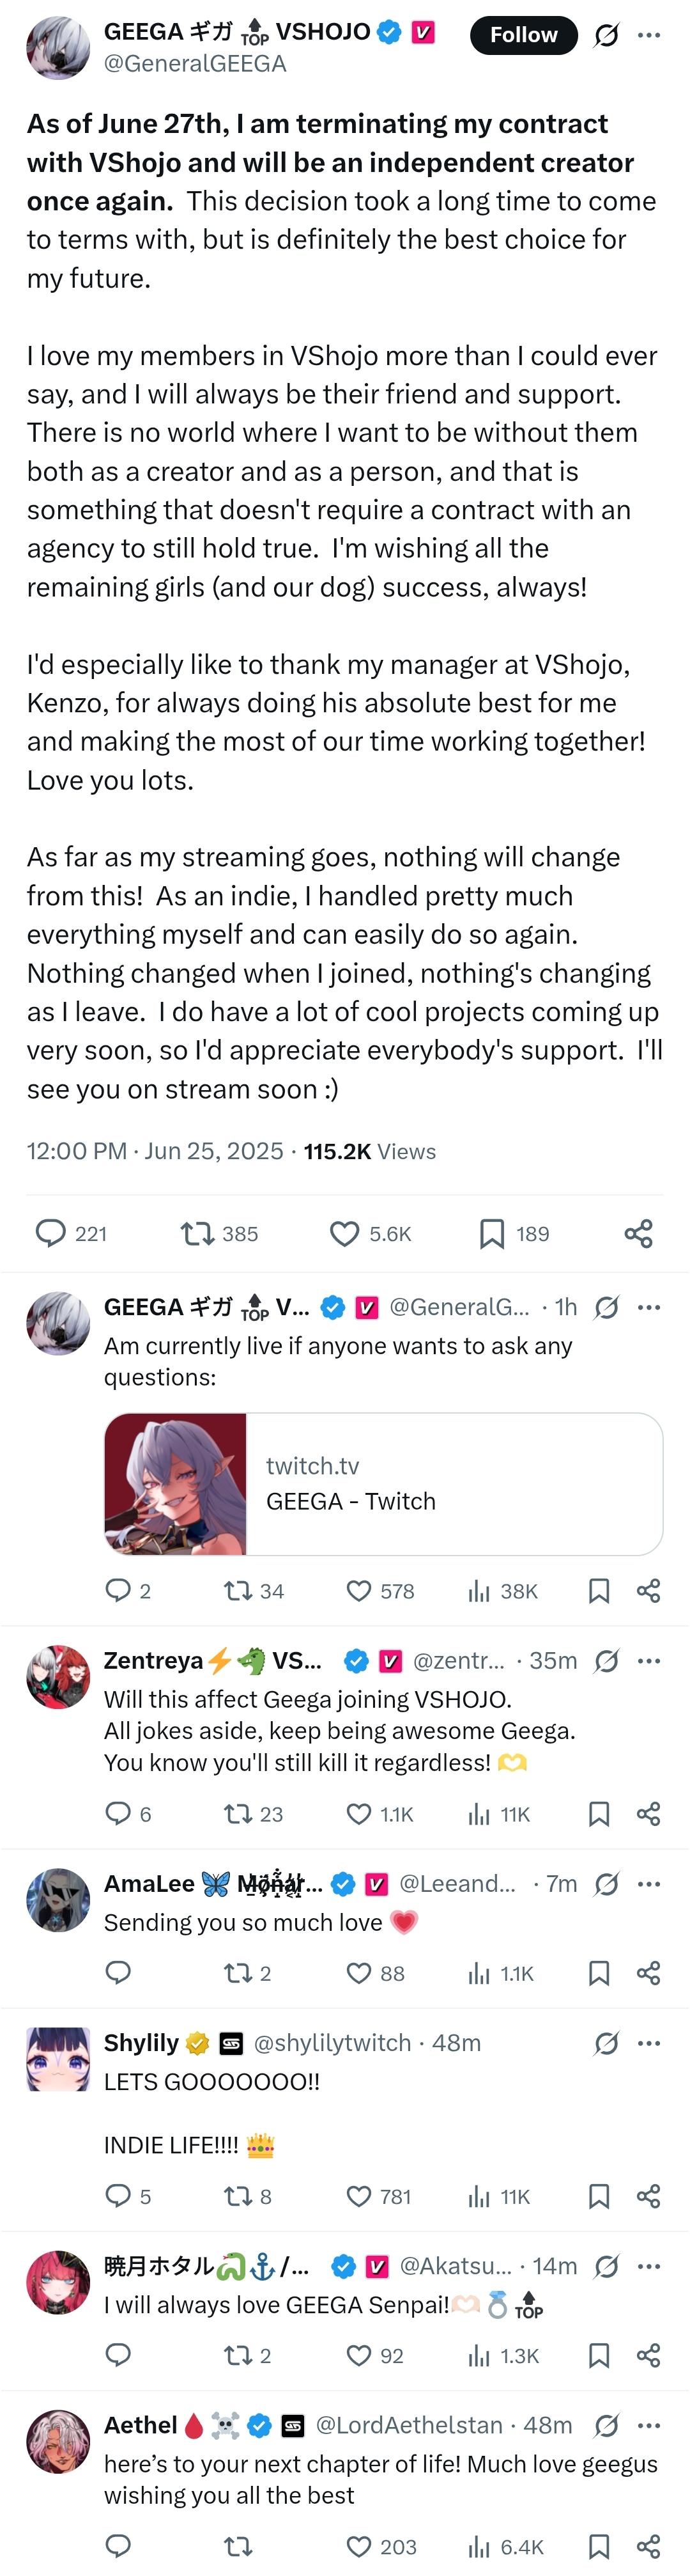View analytics on AmaLee's reply 1.1K
This screenshot has height=2576, width=690.
point(479,1973)
